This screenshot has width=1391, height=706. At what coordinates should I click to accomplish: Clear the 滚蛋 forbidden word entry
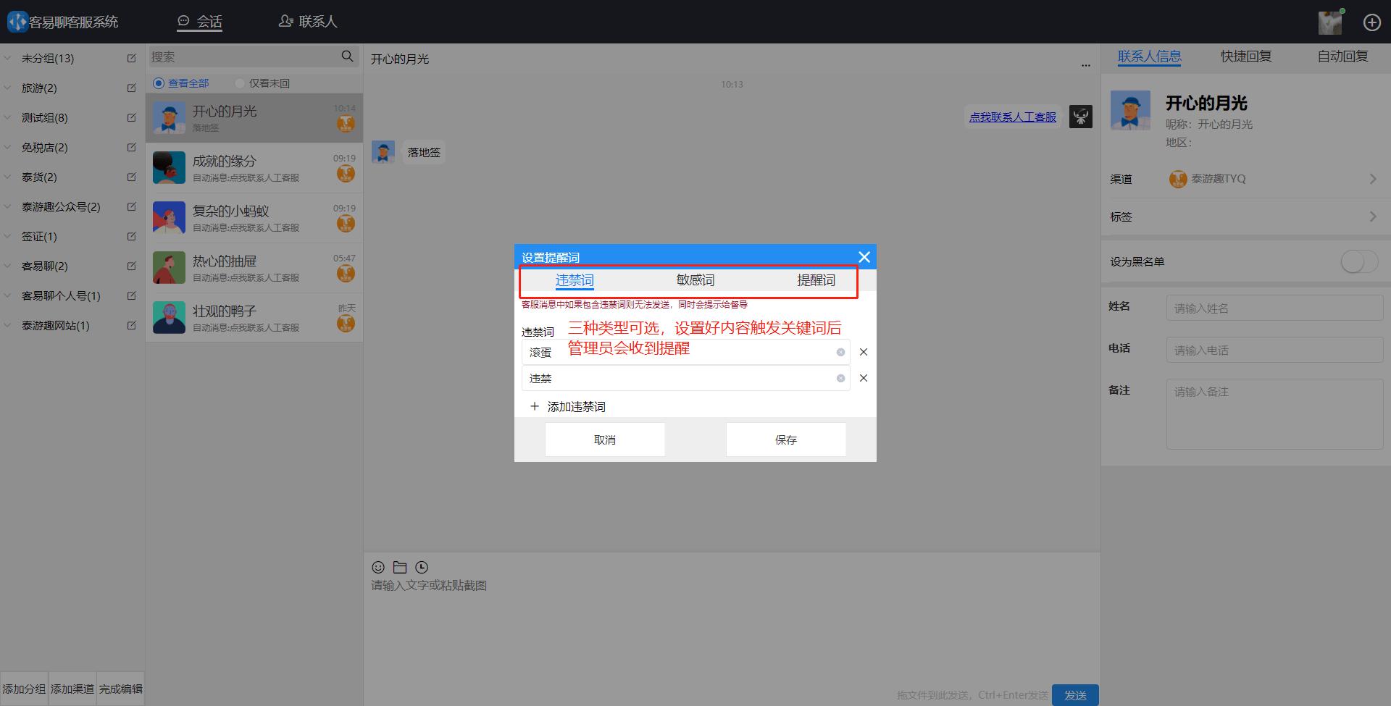click(840, 352)
